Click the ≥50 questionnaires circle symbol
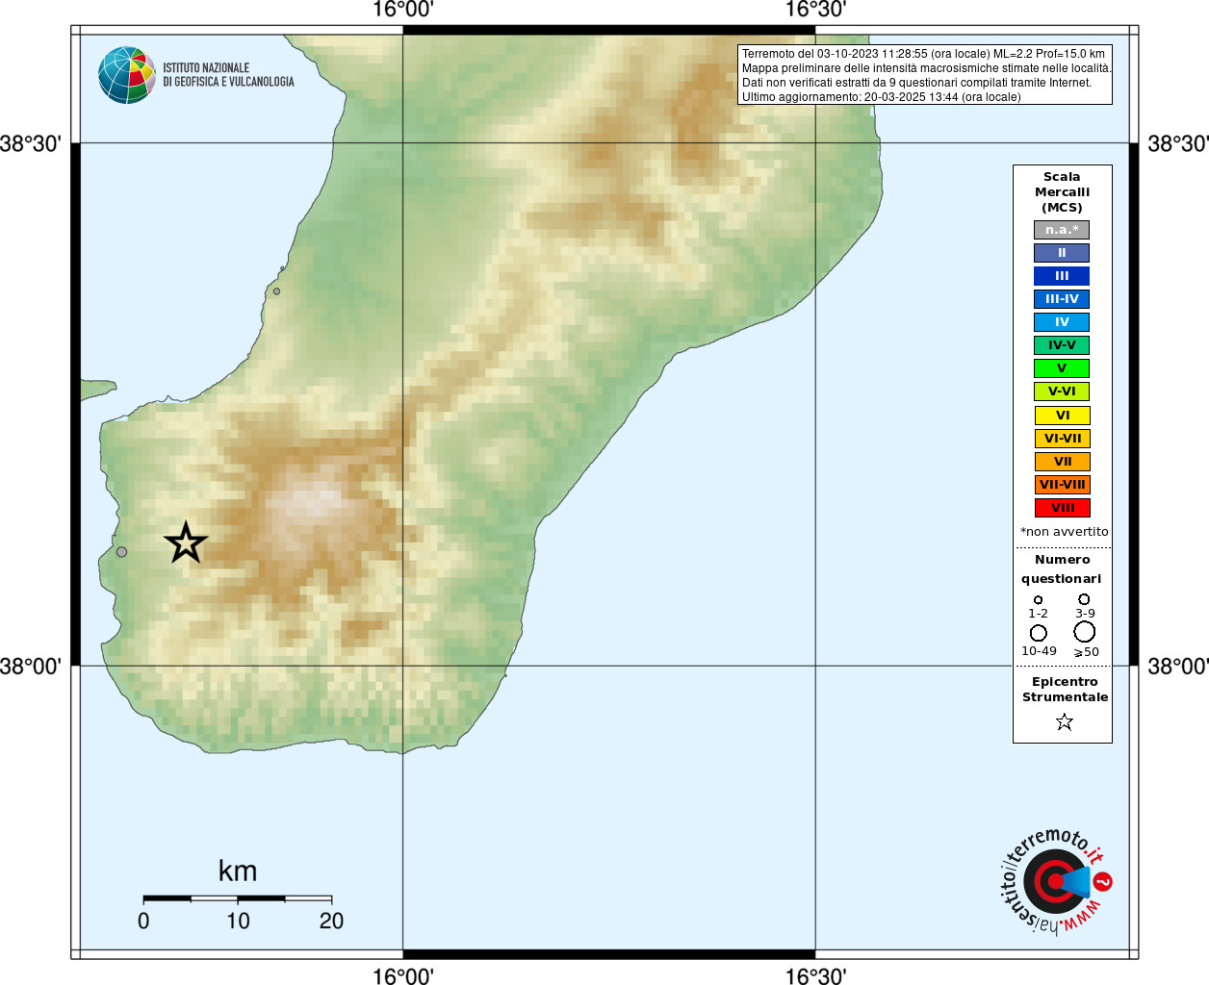 [1085, 632]
